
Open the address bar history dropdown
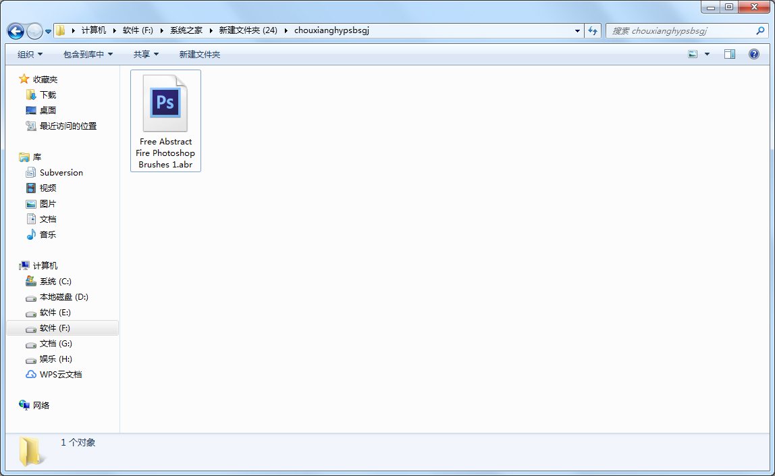tap(577, 30)
